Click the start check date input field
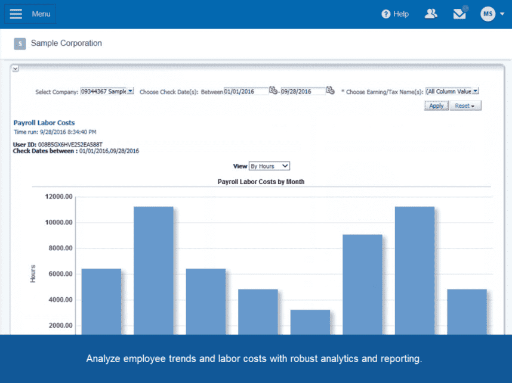512x383 pixels. [x=245, y=91]
